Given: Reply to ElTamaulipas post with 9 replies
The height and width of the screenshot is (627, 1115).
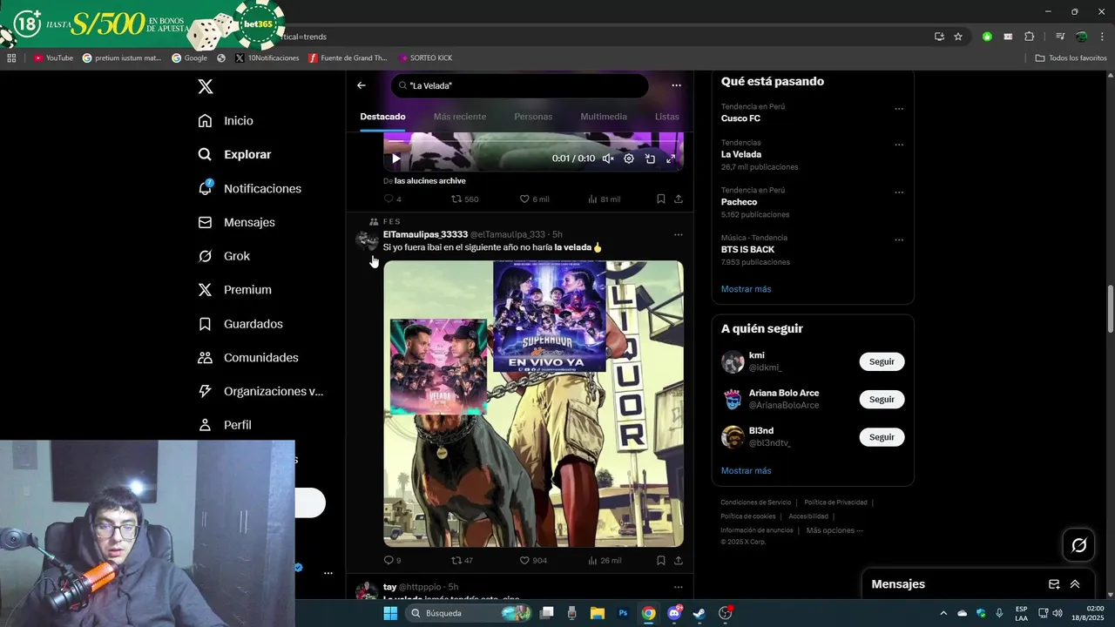Looking at the screenshot, I should pyautogui.click(x=393, y=561).
